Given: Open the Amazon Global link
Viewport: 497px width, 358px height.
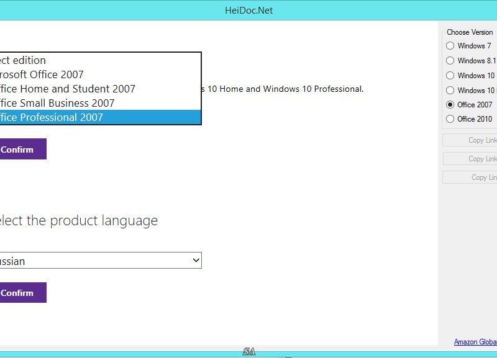Looking at the screenshot, I should click(475, 342).
